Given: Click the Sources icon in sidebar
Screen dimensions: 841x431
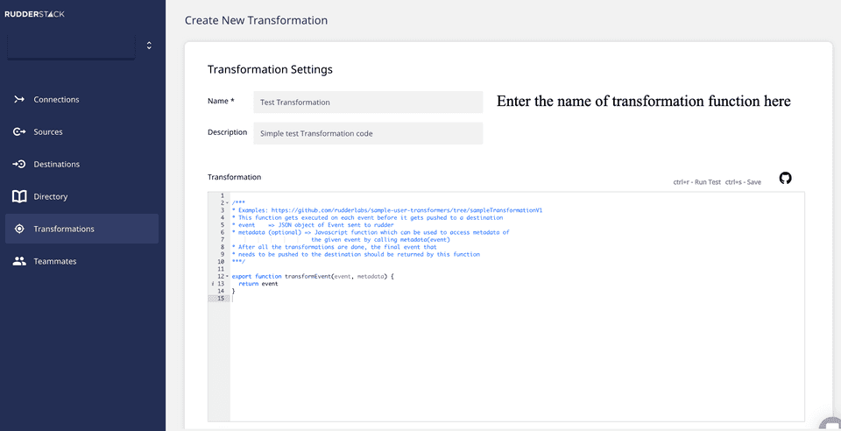Looking at the screenshot, I should click(19, 131).
